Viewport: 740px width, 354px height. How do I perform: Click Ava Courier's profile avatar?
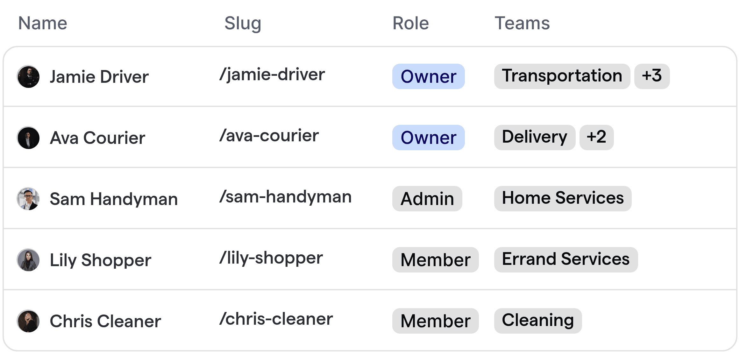pos(28,138)
